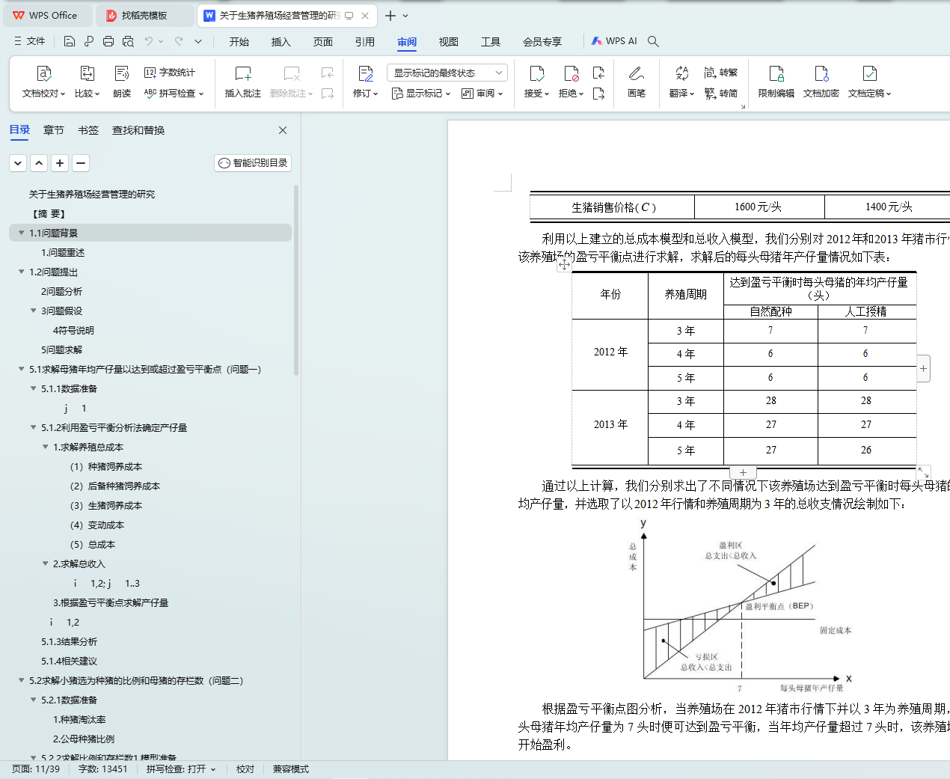This screenshot has width=950, height=779.
Task: Open the review pane (审阅) dropdown
Action: [x=482, y=94]
